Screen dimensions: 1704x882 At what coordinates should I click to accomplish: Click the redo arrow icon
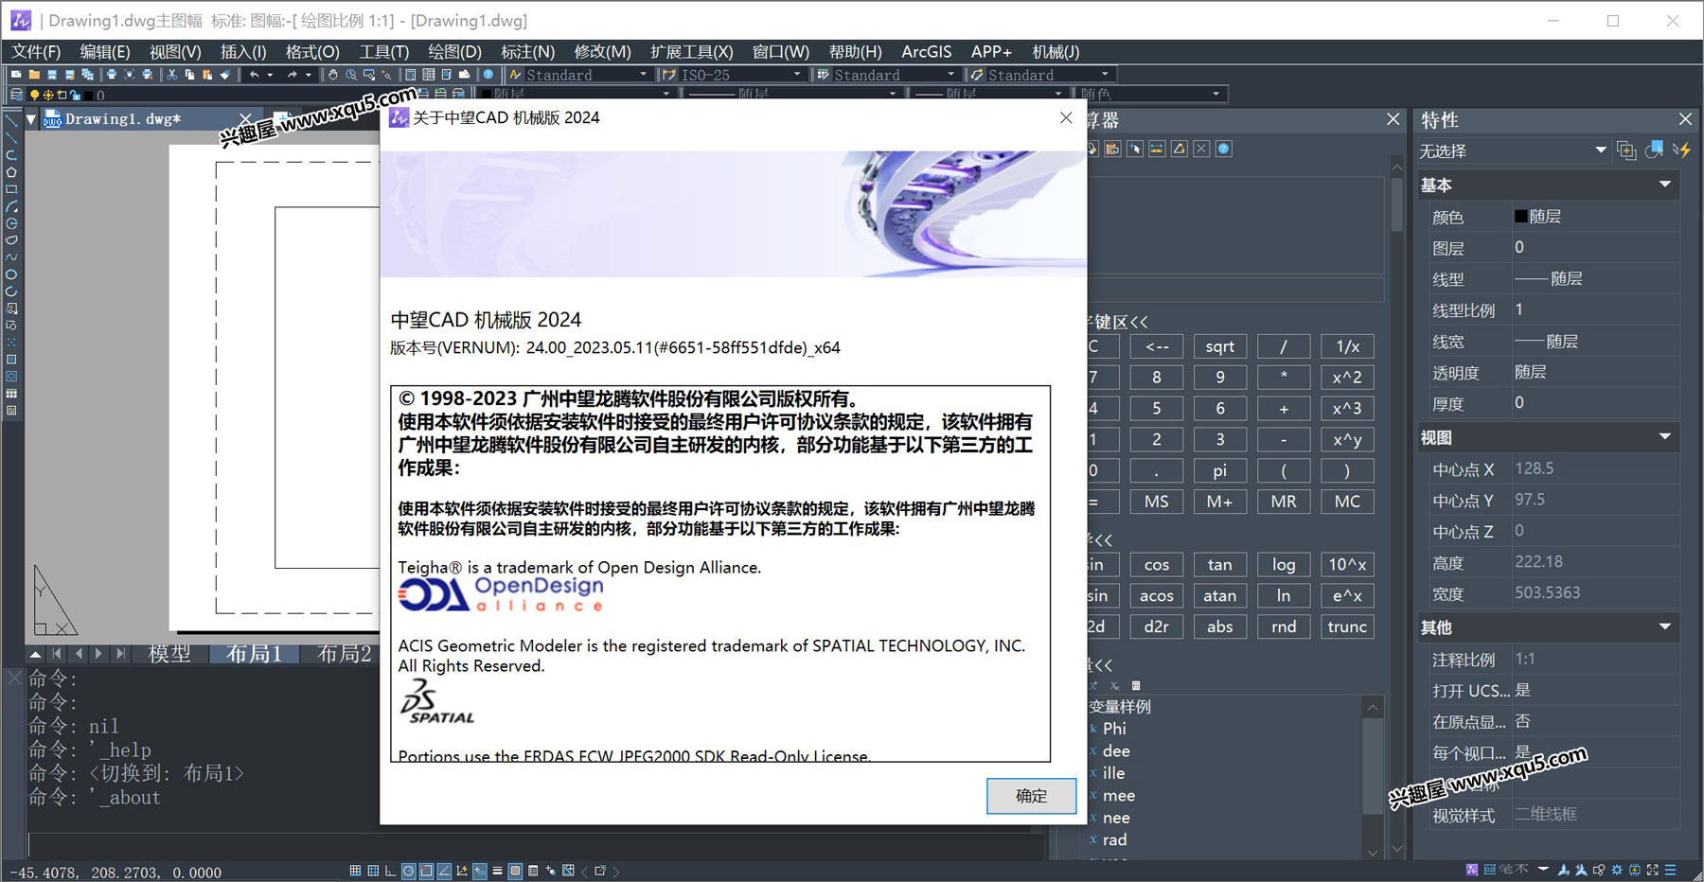(292, 75)
